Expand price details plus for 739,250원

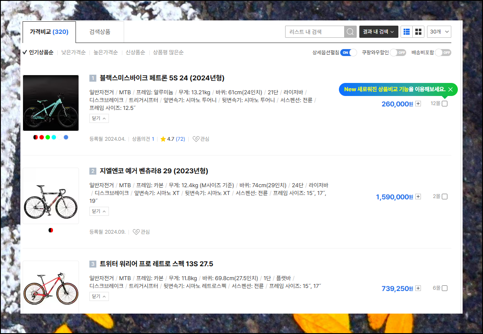[418, 288]
